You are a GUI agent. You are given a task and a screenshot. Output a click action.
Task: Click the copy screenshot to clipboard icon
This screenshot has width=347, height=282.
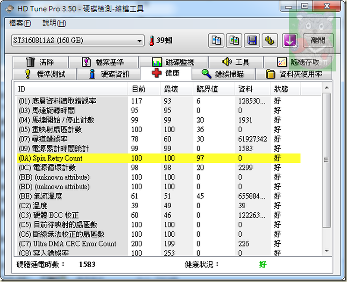point(234,41)
